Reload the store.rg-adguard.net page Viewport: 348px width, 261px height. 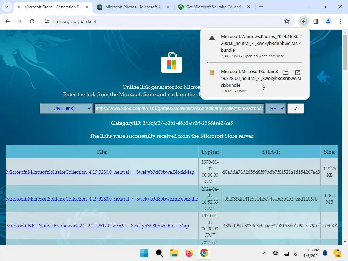coord(32,21)
